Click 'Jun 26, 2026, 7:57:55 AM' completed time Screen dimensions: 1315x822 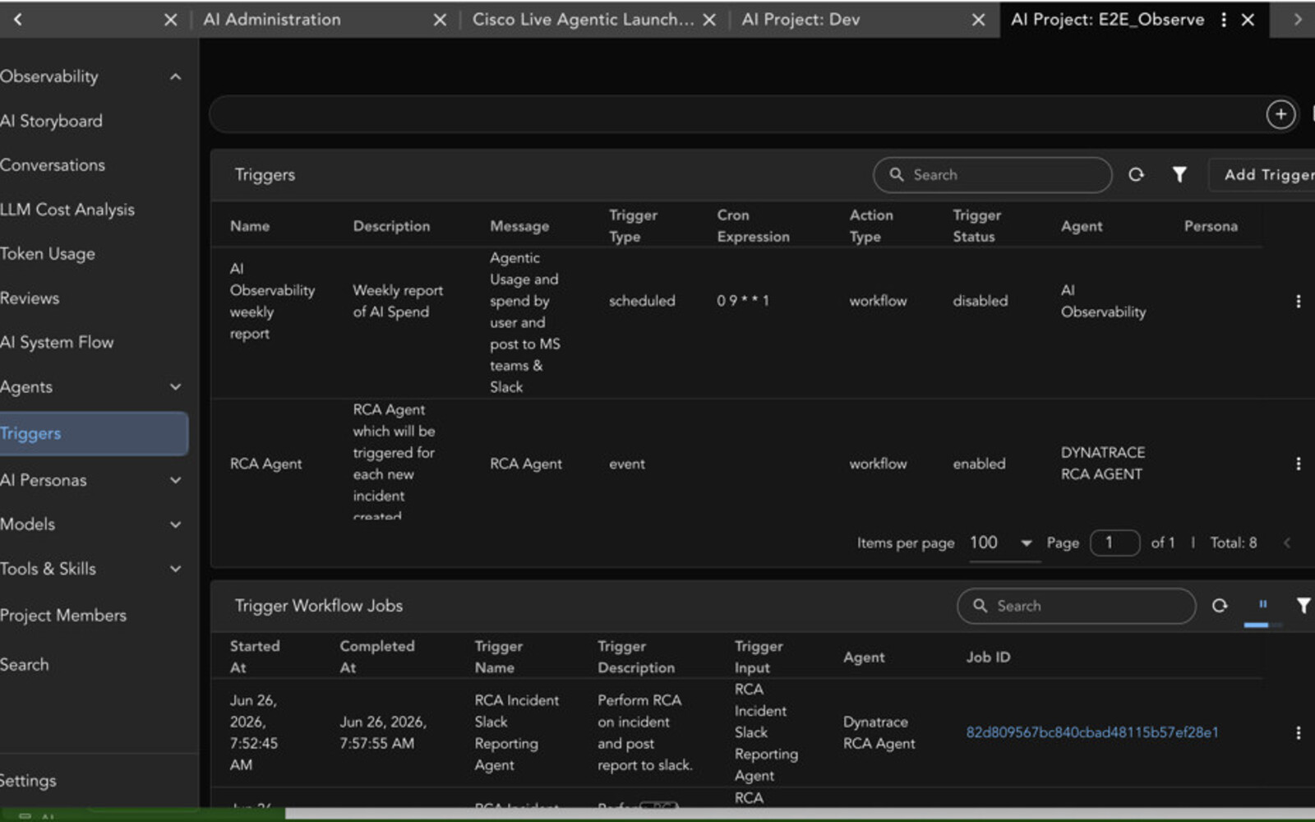(x=382, y=732)
